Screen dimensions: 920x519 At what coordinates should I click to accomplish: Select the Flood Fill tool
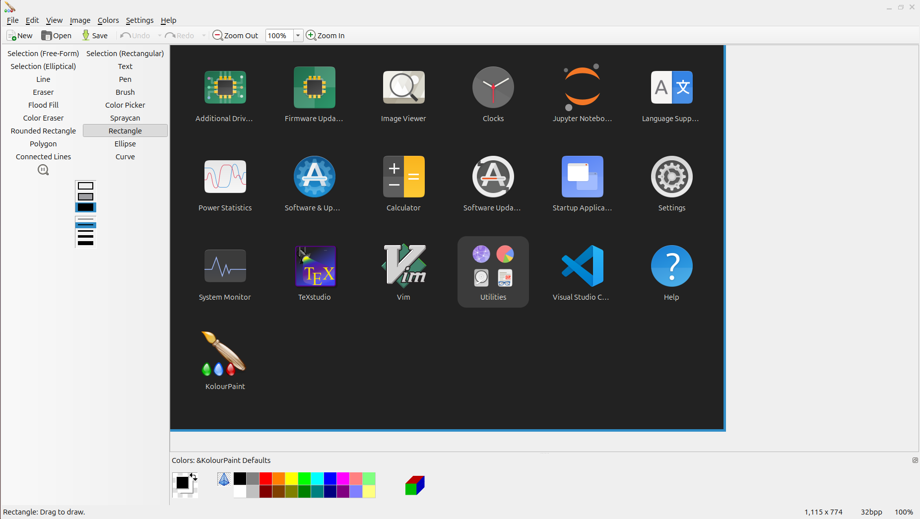pos(43,105)
